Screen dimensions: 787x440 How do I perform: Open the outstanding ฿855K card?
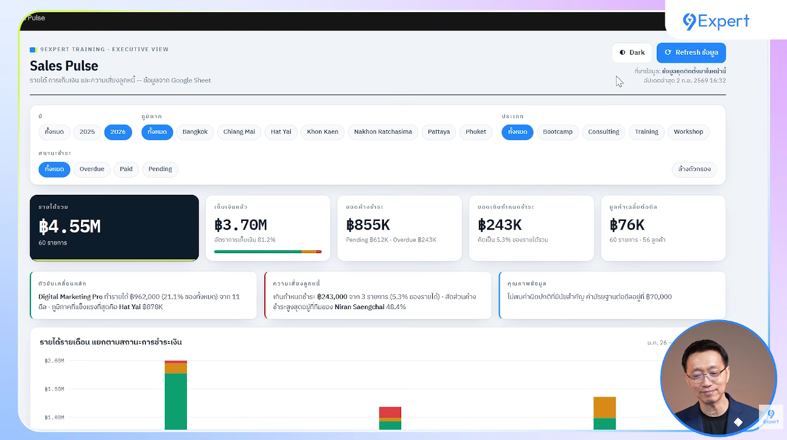coord(399,228)
